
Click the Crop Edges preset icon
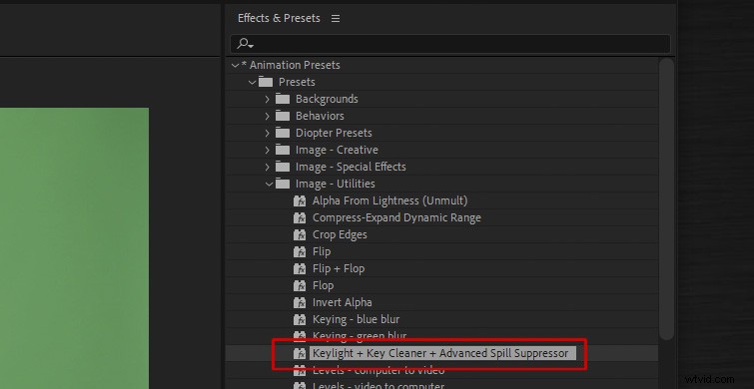click(x=300, y=234)
